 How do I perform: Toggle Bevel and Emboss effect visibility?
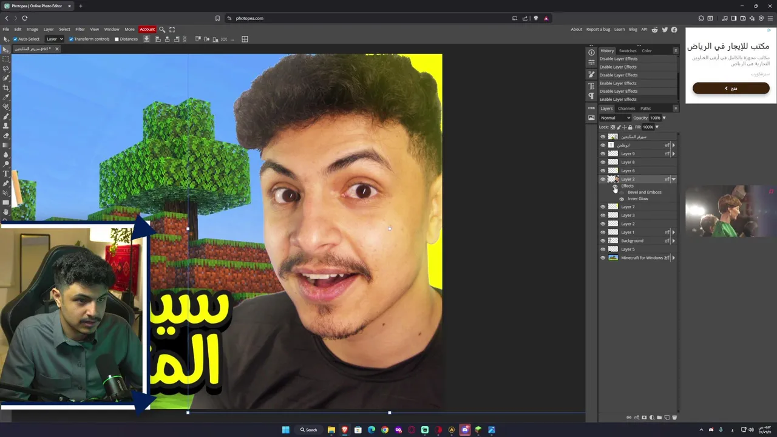[x=622, y=192]
